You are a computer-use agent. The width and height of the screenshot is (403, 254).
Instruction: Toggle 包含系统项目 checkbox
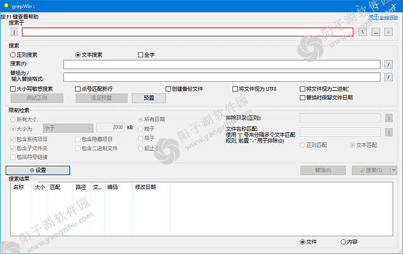29,139
